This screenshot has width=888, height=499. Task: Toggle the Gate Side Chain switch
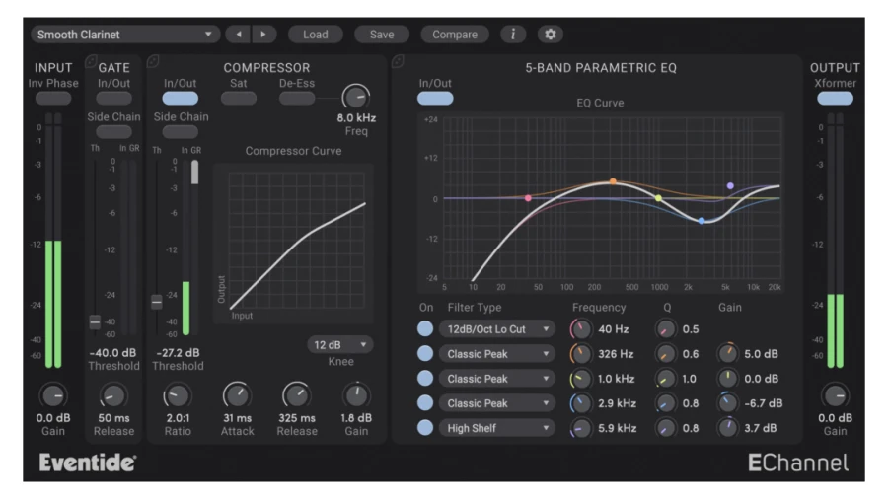tap(113, 132)
